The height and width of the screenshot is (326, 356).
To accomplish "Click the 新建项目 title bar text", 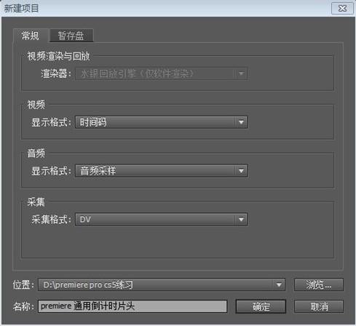I will point(21,9).
